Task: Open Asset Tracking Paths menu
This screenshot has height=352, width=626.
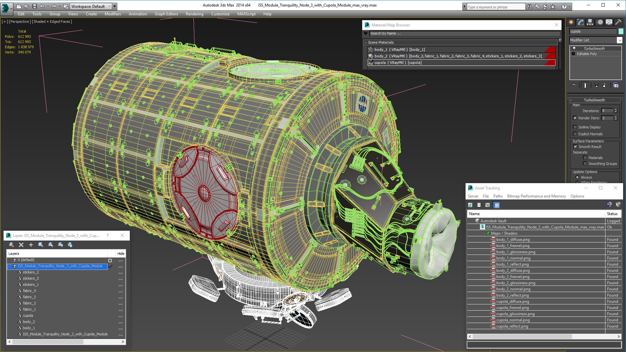Action: click(498, 196)
